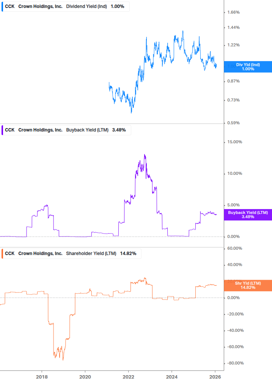Click the 2020 label on the time axis
The height and width of the screenshot is (382, 272).
point(85,377)
